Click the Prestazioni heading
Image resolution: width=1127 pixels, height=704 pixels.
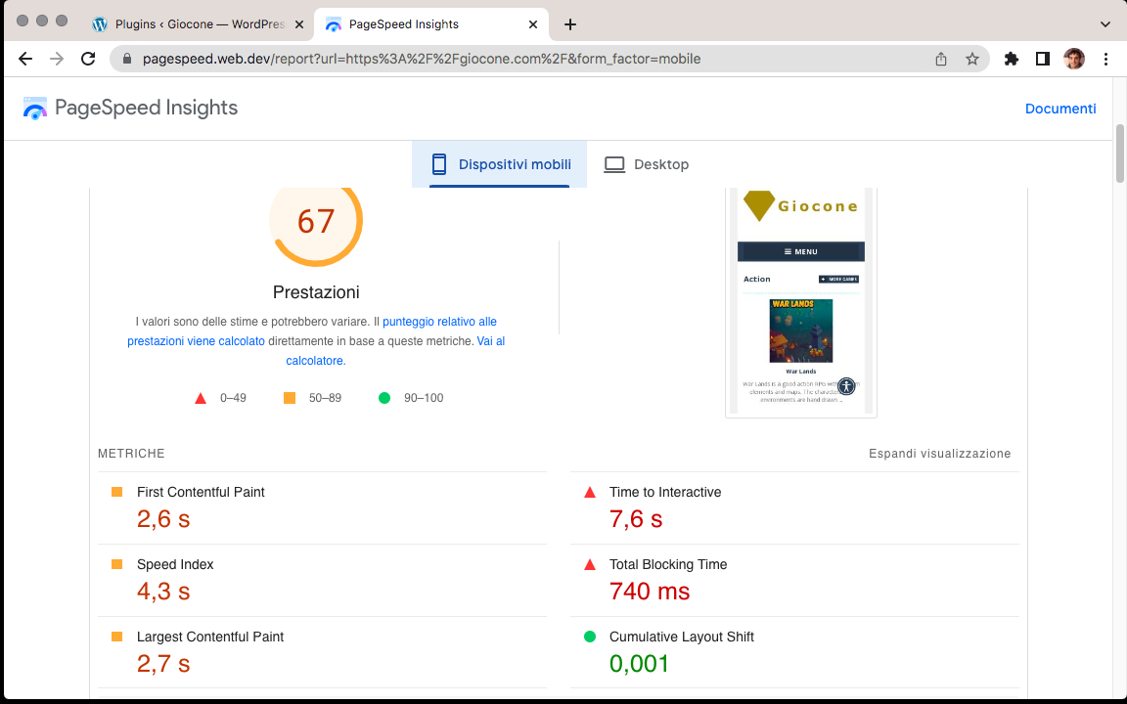click(316, 292)
